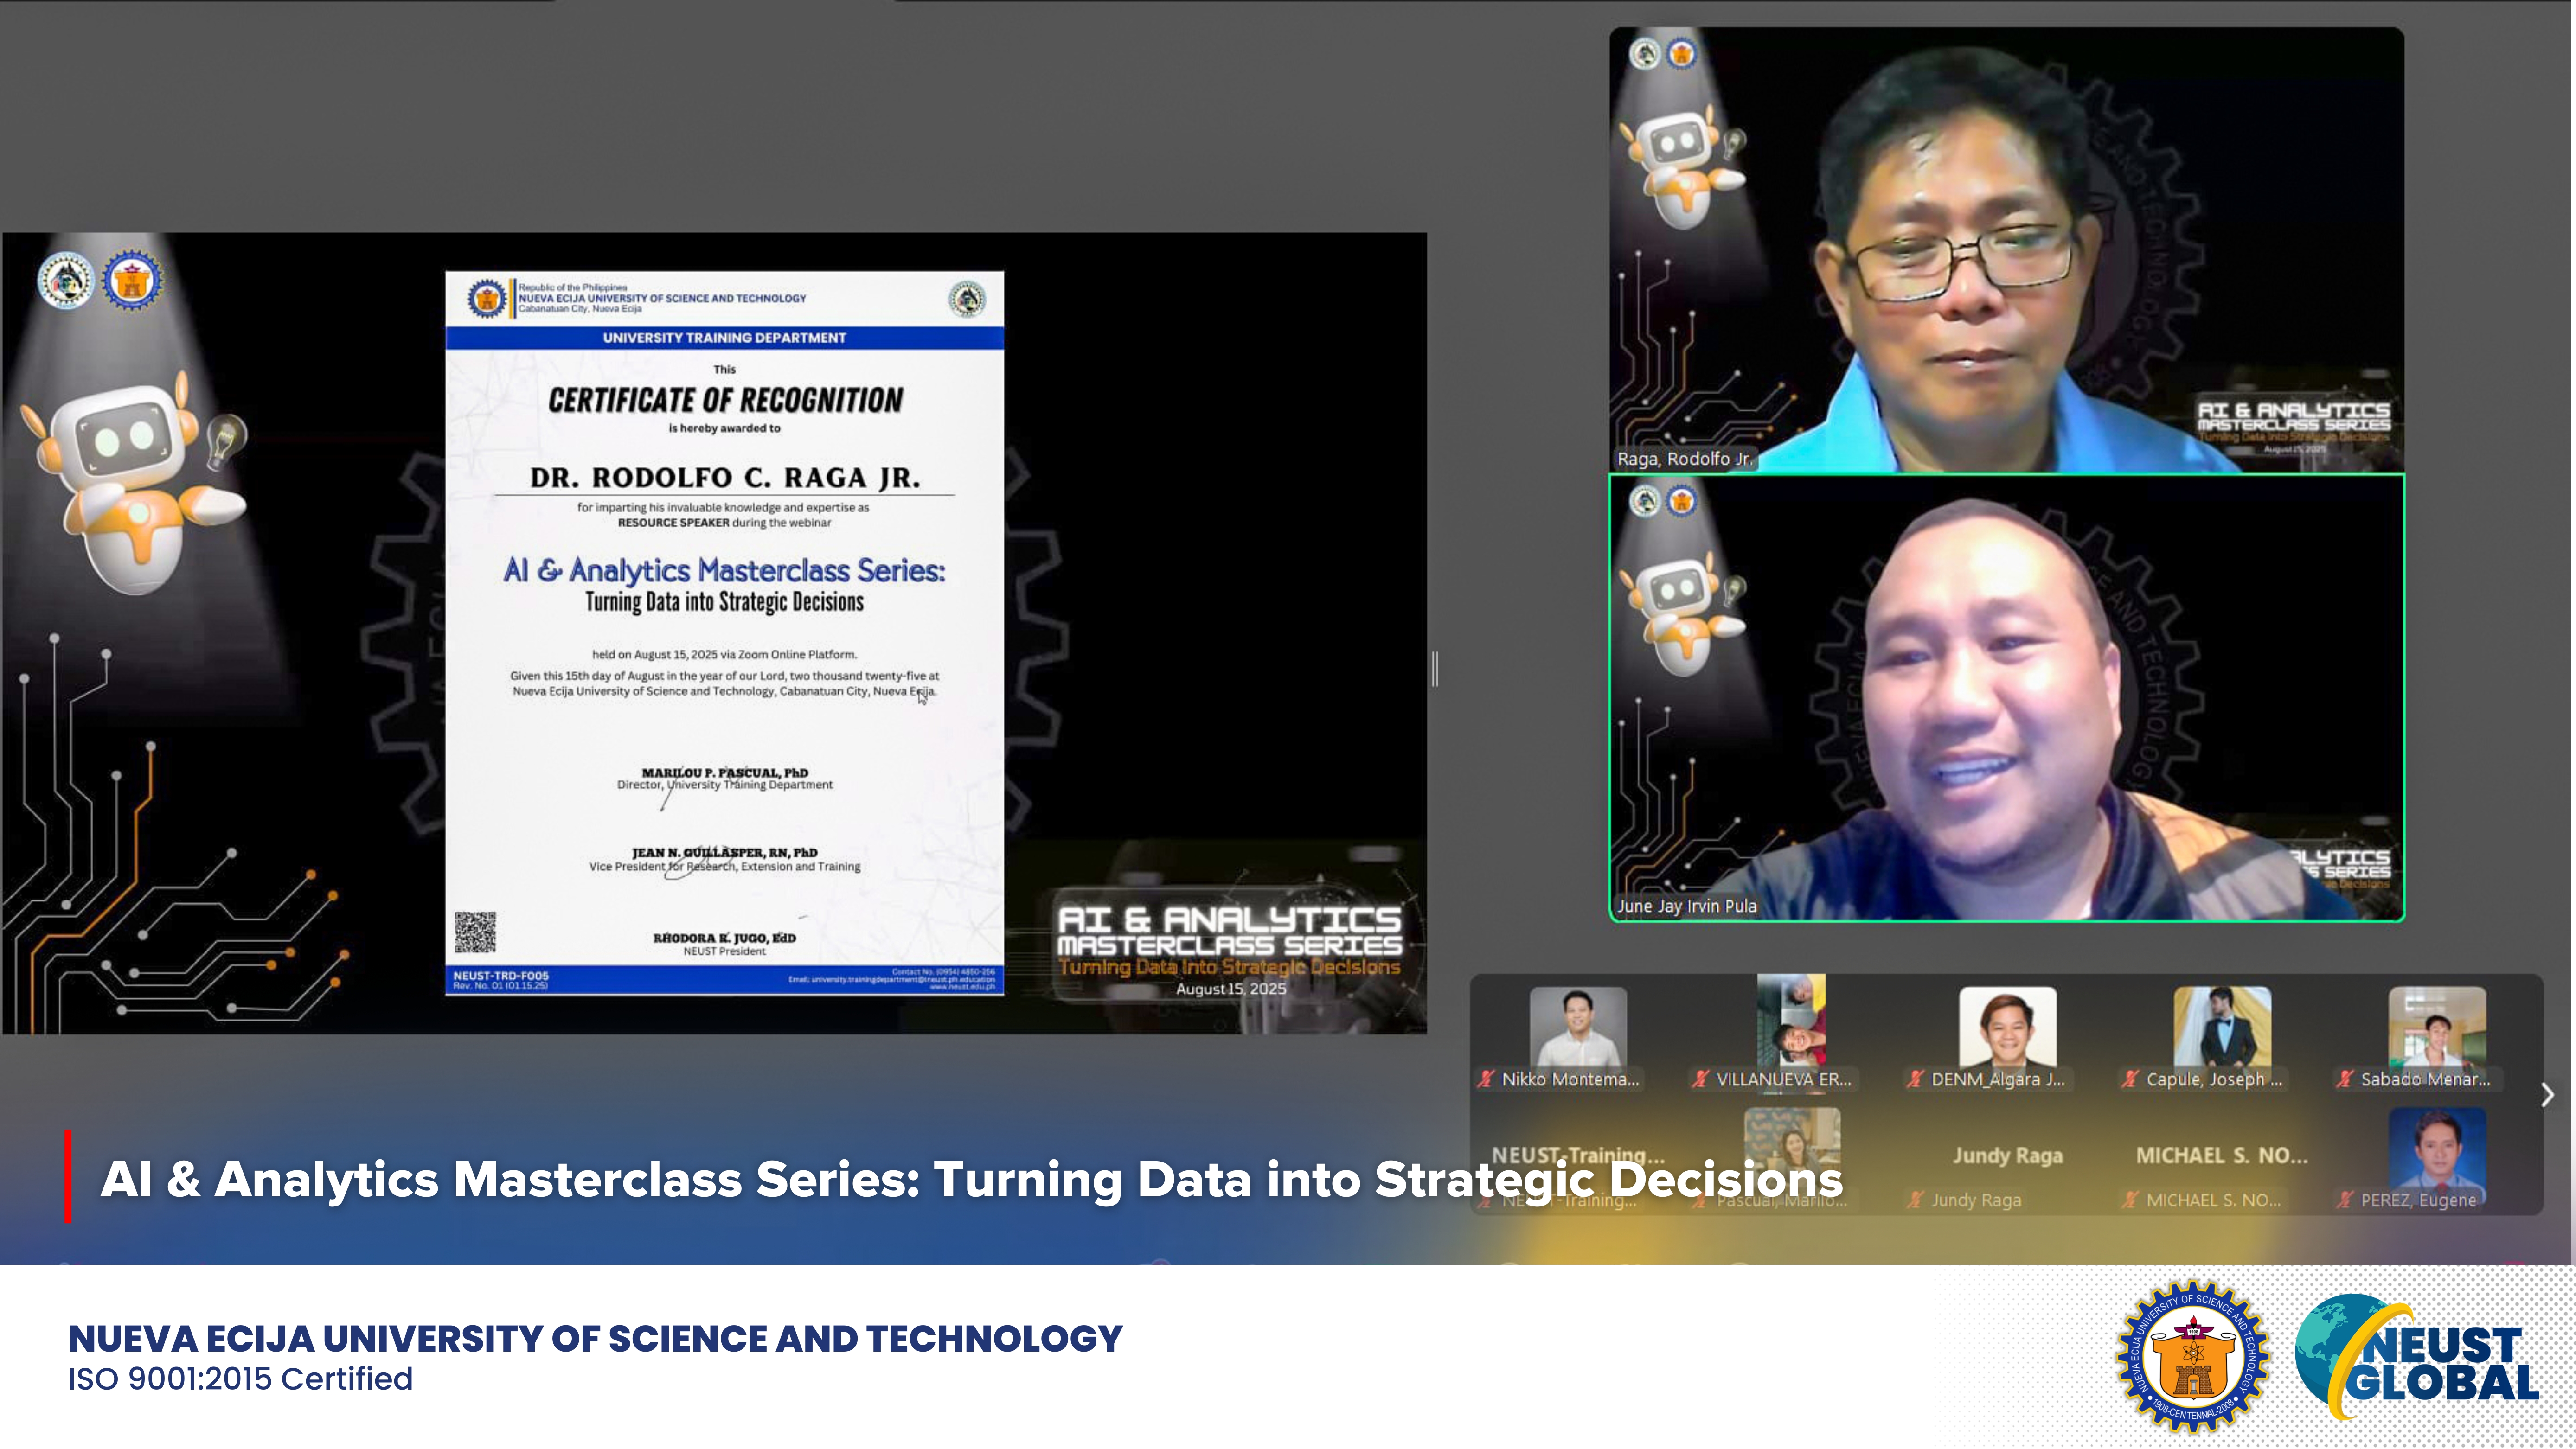The height and width of the screenshot is (1449, 2576).
Task: Click 'ISO 9001:2015 Certified' text
Action: pyautogui.click(x=240, y=1379)
